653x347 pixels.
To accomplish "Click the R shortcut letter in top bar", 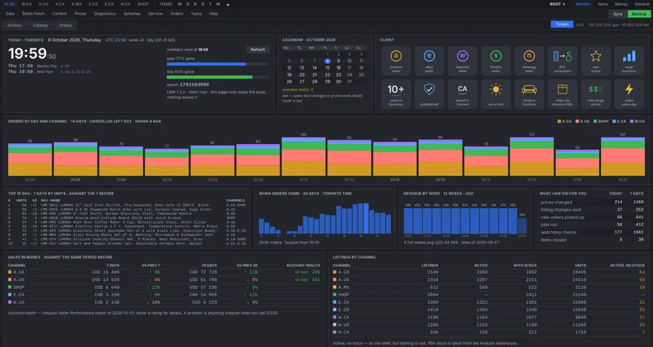I will (x=195, y=4).
